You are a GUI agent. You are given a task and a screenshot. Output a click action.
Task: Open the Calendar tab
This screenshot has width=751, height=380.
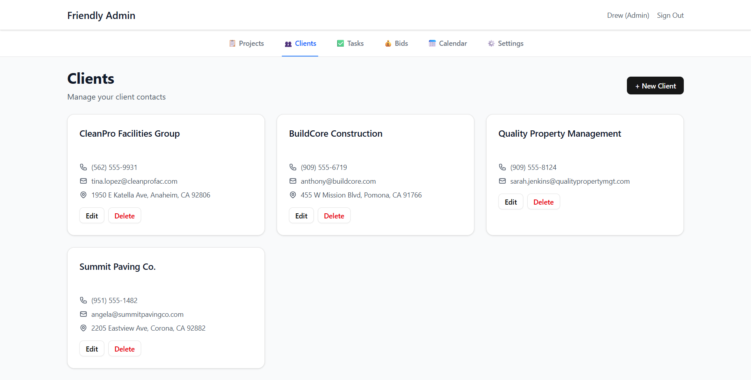[448, 43]
